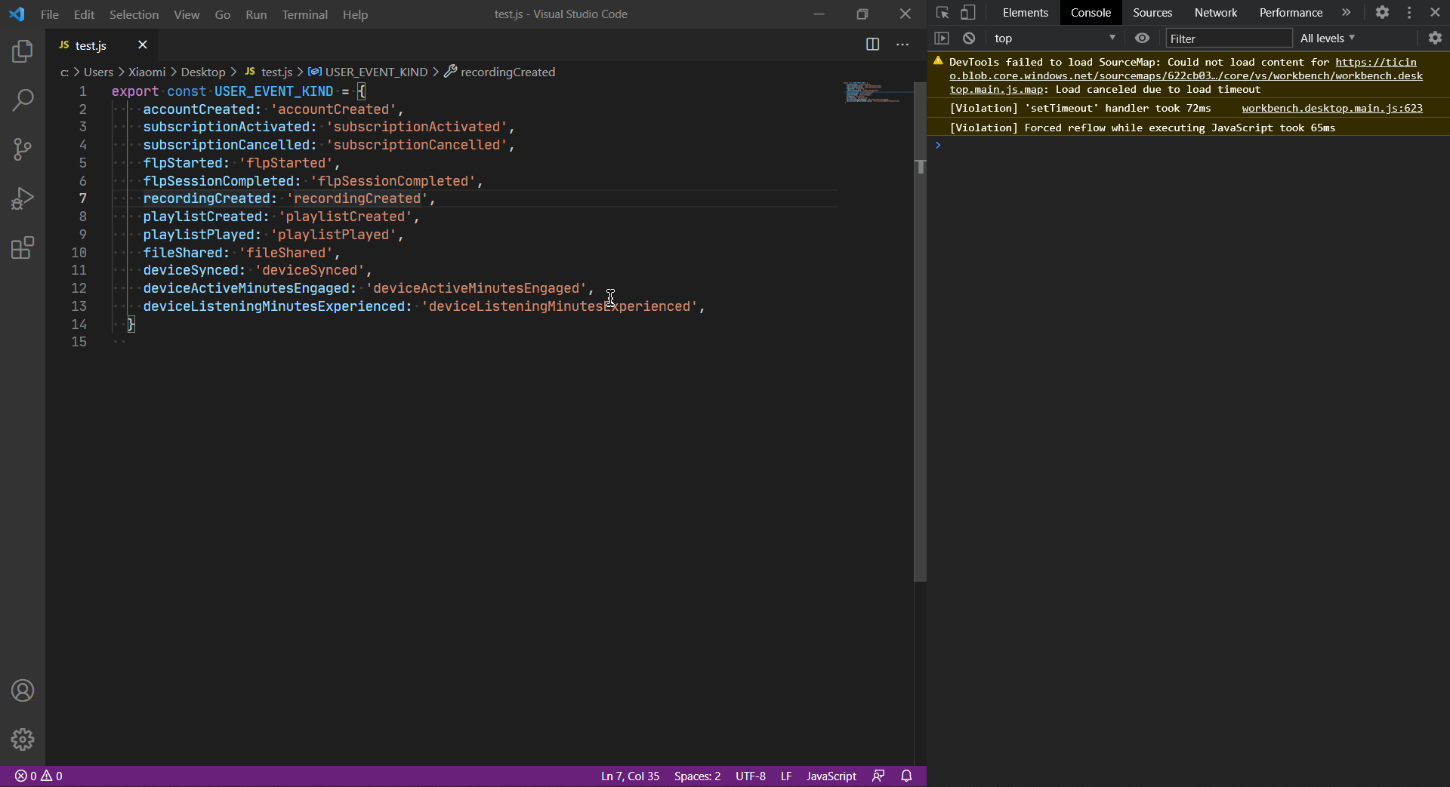Close the test.js editor tab
The height and width of the screenshot is (787, 1450).
coord(142,45)
